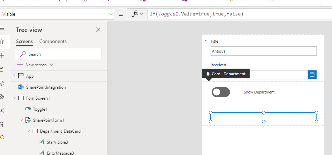Open the Data cylinder icon in left rail

(x=2, y=69)
